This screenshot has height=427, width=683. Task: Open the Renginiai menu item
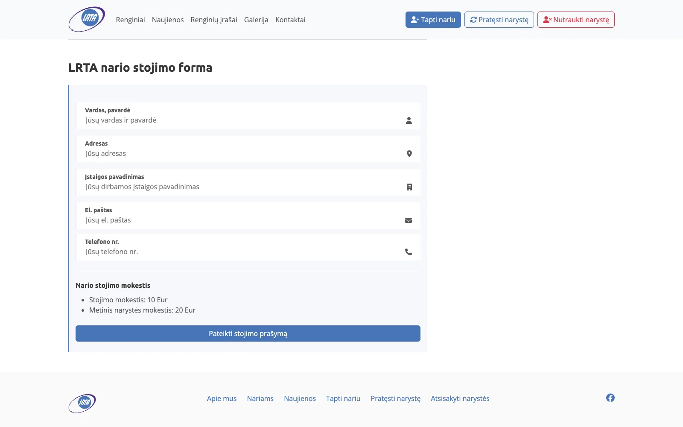click(131, 20)
